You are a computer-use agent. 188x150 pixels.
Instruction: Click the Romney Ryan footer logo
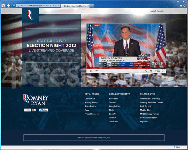coord(36,99)
